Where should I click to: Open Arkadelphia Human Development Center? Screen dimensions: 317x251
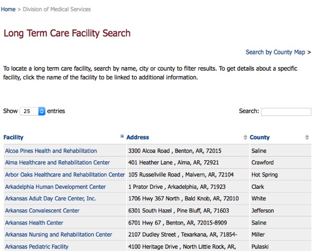tap(55, 187)
